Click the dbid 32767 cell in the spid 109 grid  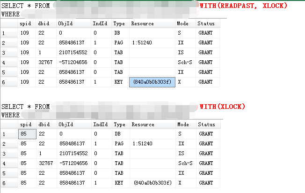(45, 62)
